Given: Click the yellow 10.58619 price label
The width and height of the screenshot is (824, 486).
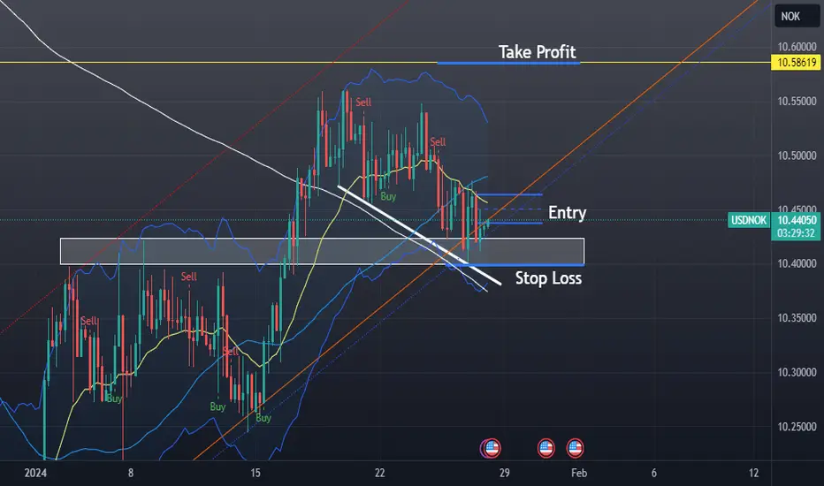Looking at the screenshot, I should 797,63.
